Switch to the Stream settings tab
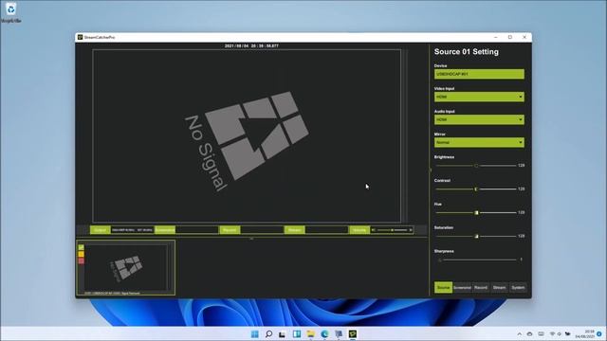607x341 pixels. point(500,288)
